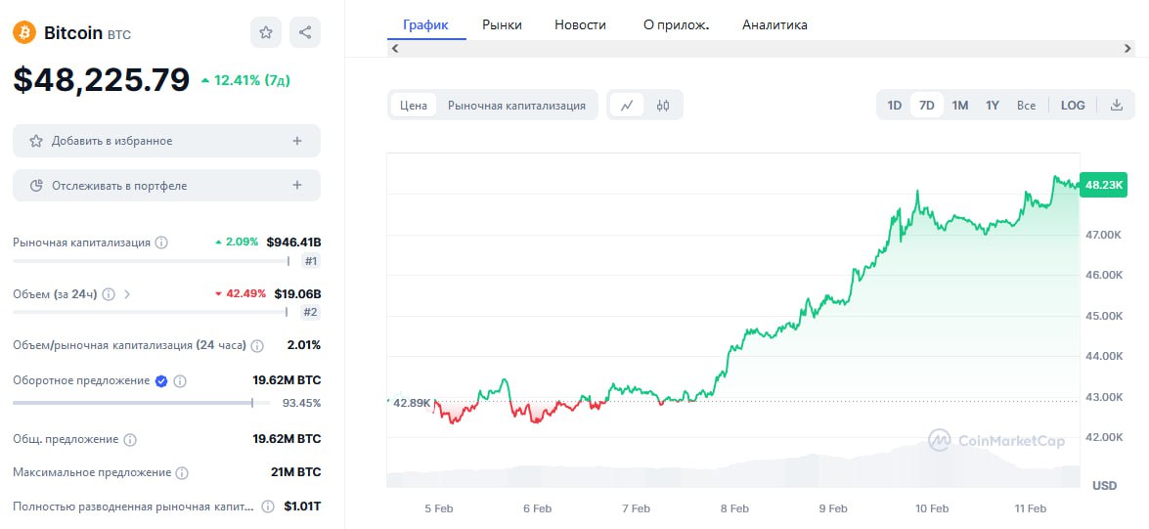Click info icon next to Рыночная капитализация

[162, 242]
